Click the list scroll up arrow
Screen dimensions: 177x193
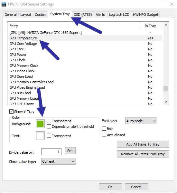(166, 25)
